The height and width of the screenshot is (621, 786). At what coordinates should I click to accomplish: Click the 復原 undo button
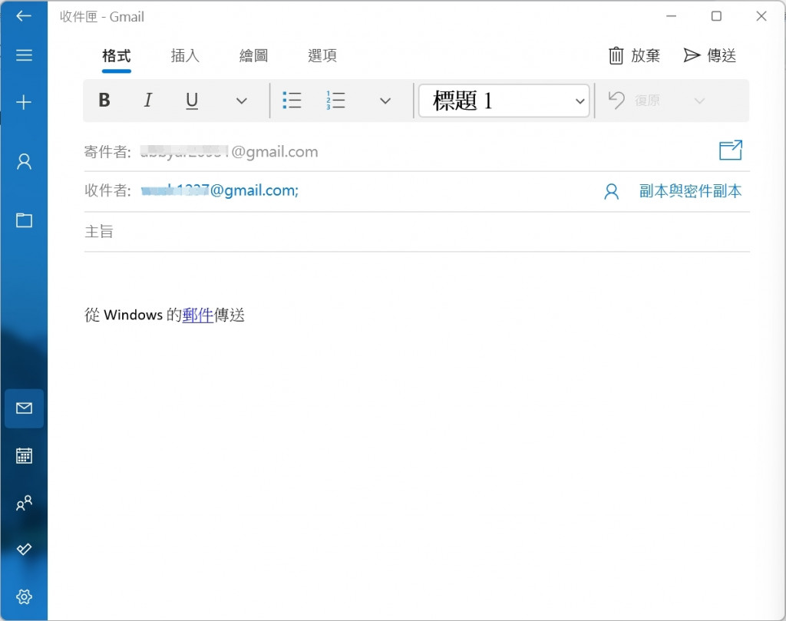point(634,101)
